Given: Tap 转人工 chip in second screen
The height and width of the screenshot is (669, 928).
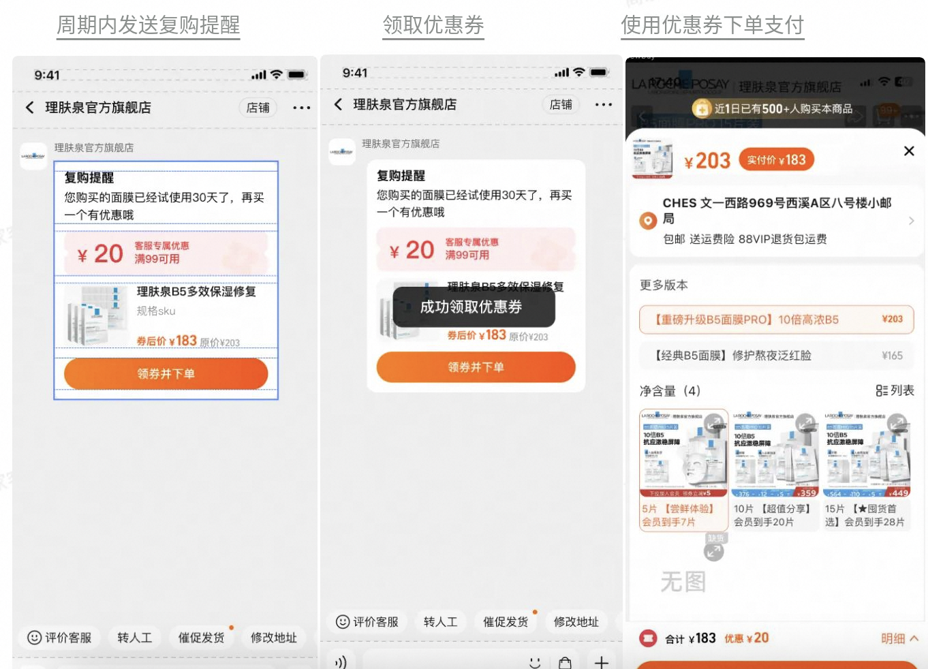Looking at the screenshot, I should tap(440, 622).
